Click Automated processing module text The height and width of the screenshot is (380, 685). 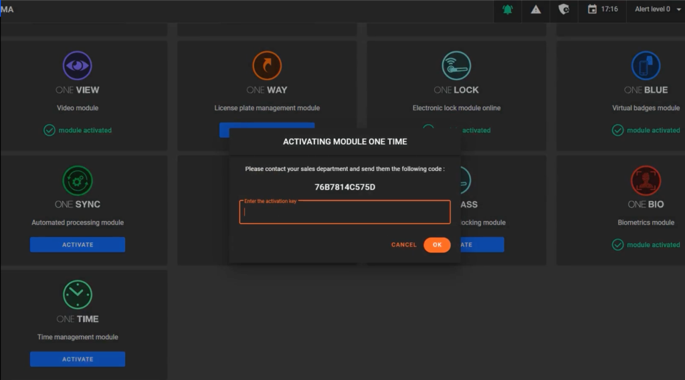click(78, 222)
